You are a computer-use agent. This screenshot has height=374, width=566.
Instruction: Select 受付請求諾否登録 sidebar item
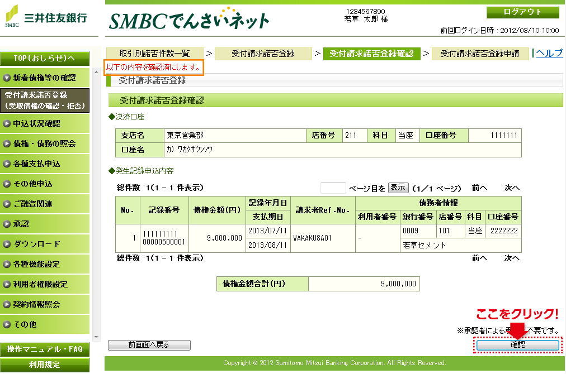tap(44, 100)
